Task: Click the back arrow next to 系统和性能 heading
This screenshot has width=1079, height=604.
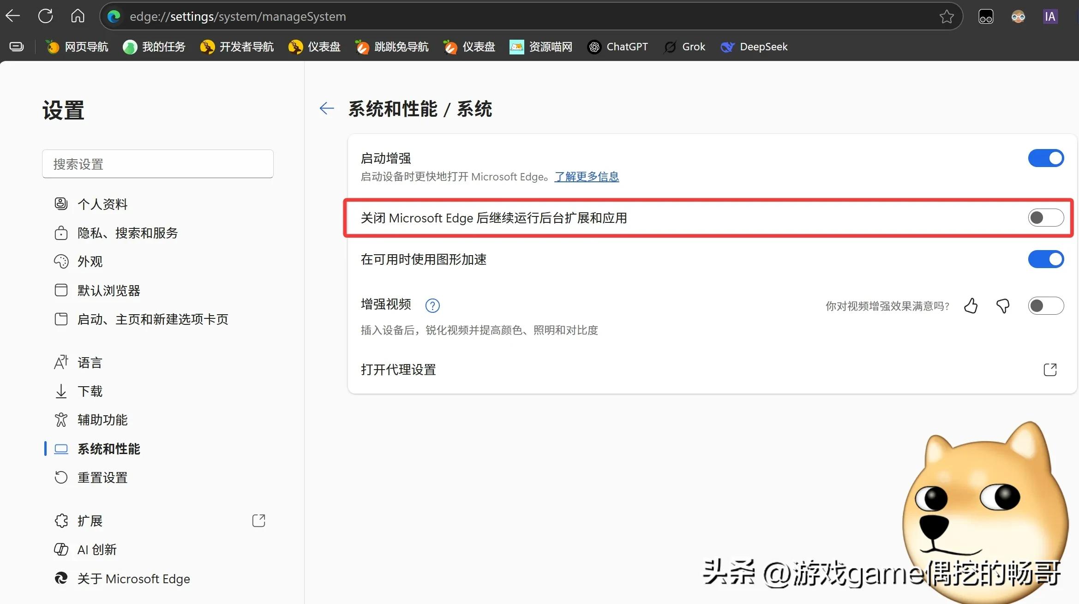Action: point(327,108)
